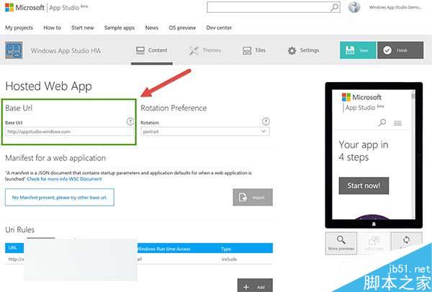
Task: Open Sample apps in navigation
Action: (120, 28)
